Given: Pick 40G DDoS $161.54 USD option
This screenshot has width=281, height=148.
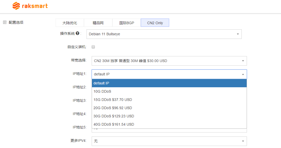Looking at the screenshot, I should pos(169,124).
